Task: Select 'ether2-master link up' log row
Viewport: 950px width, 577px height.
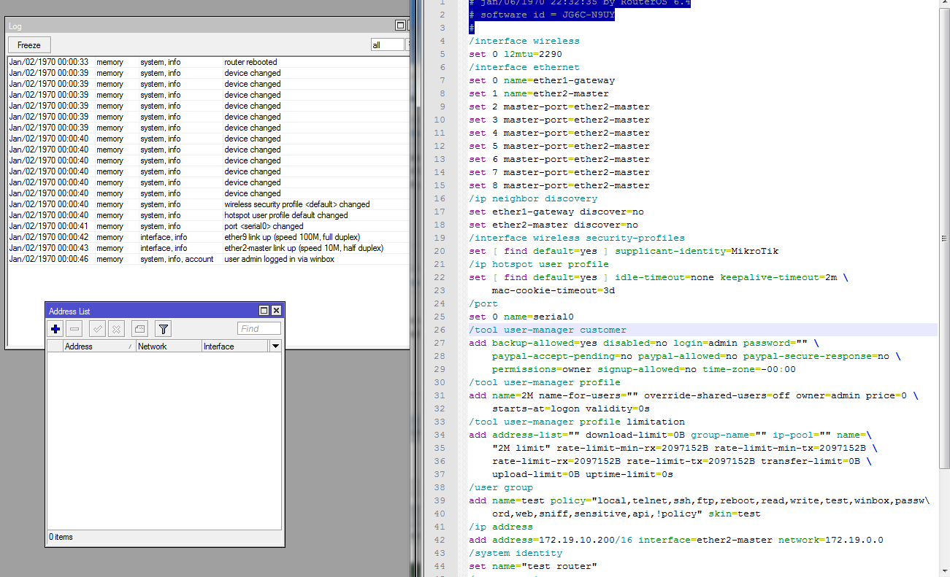Action: click(208, 248)
